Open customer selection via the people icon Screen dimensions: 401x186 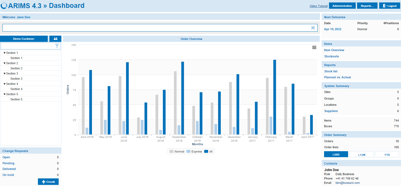[55, 39]
